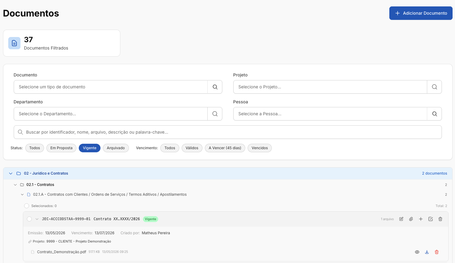Click the creator name Matheus Pereira
Viewport: 455px width, 263px height.
tap(156, 233)
